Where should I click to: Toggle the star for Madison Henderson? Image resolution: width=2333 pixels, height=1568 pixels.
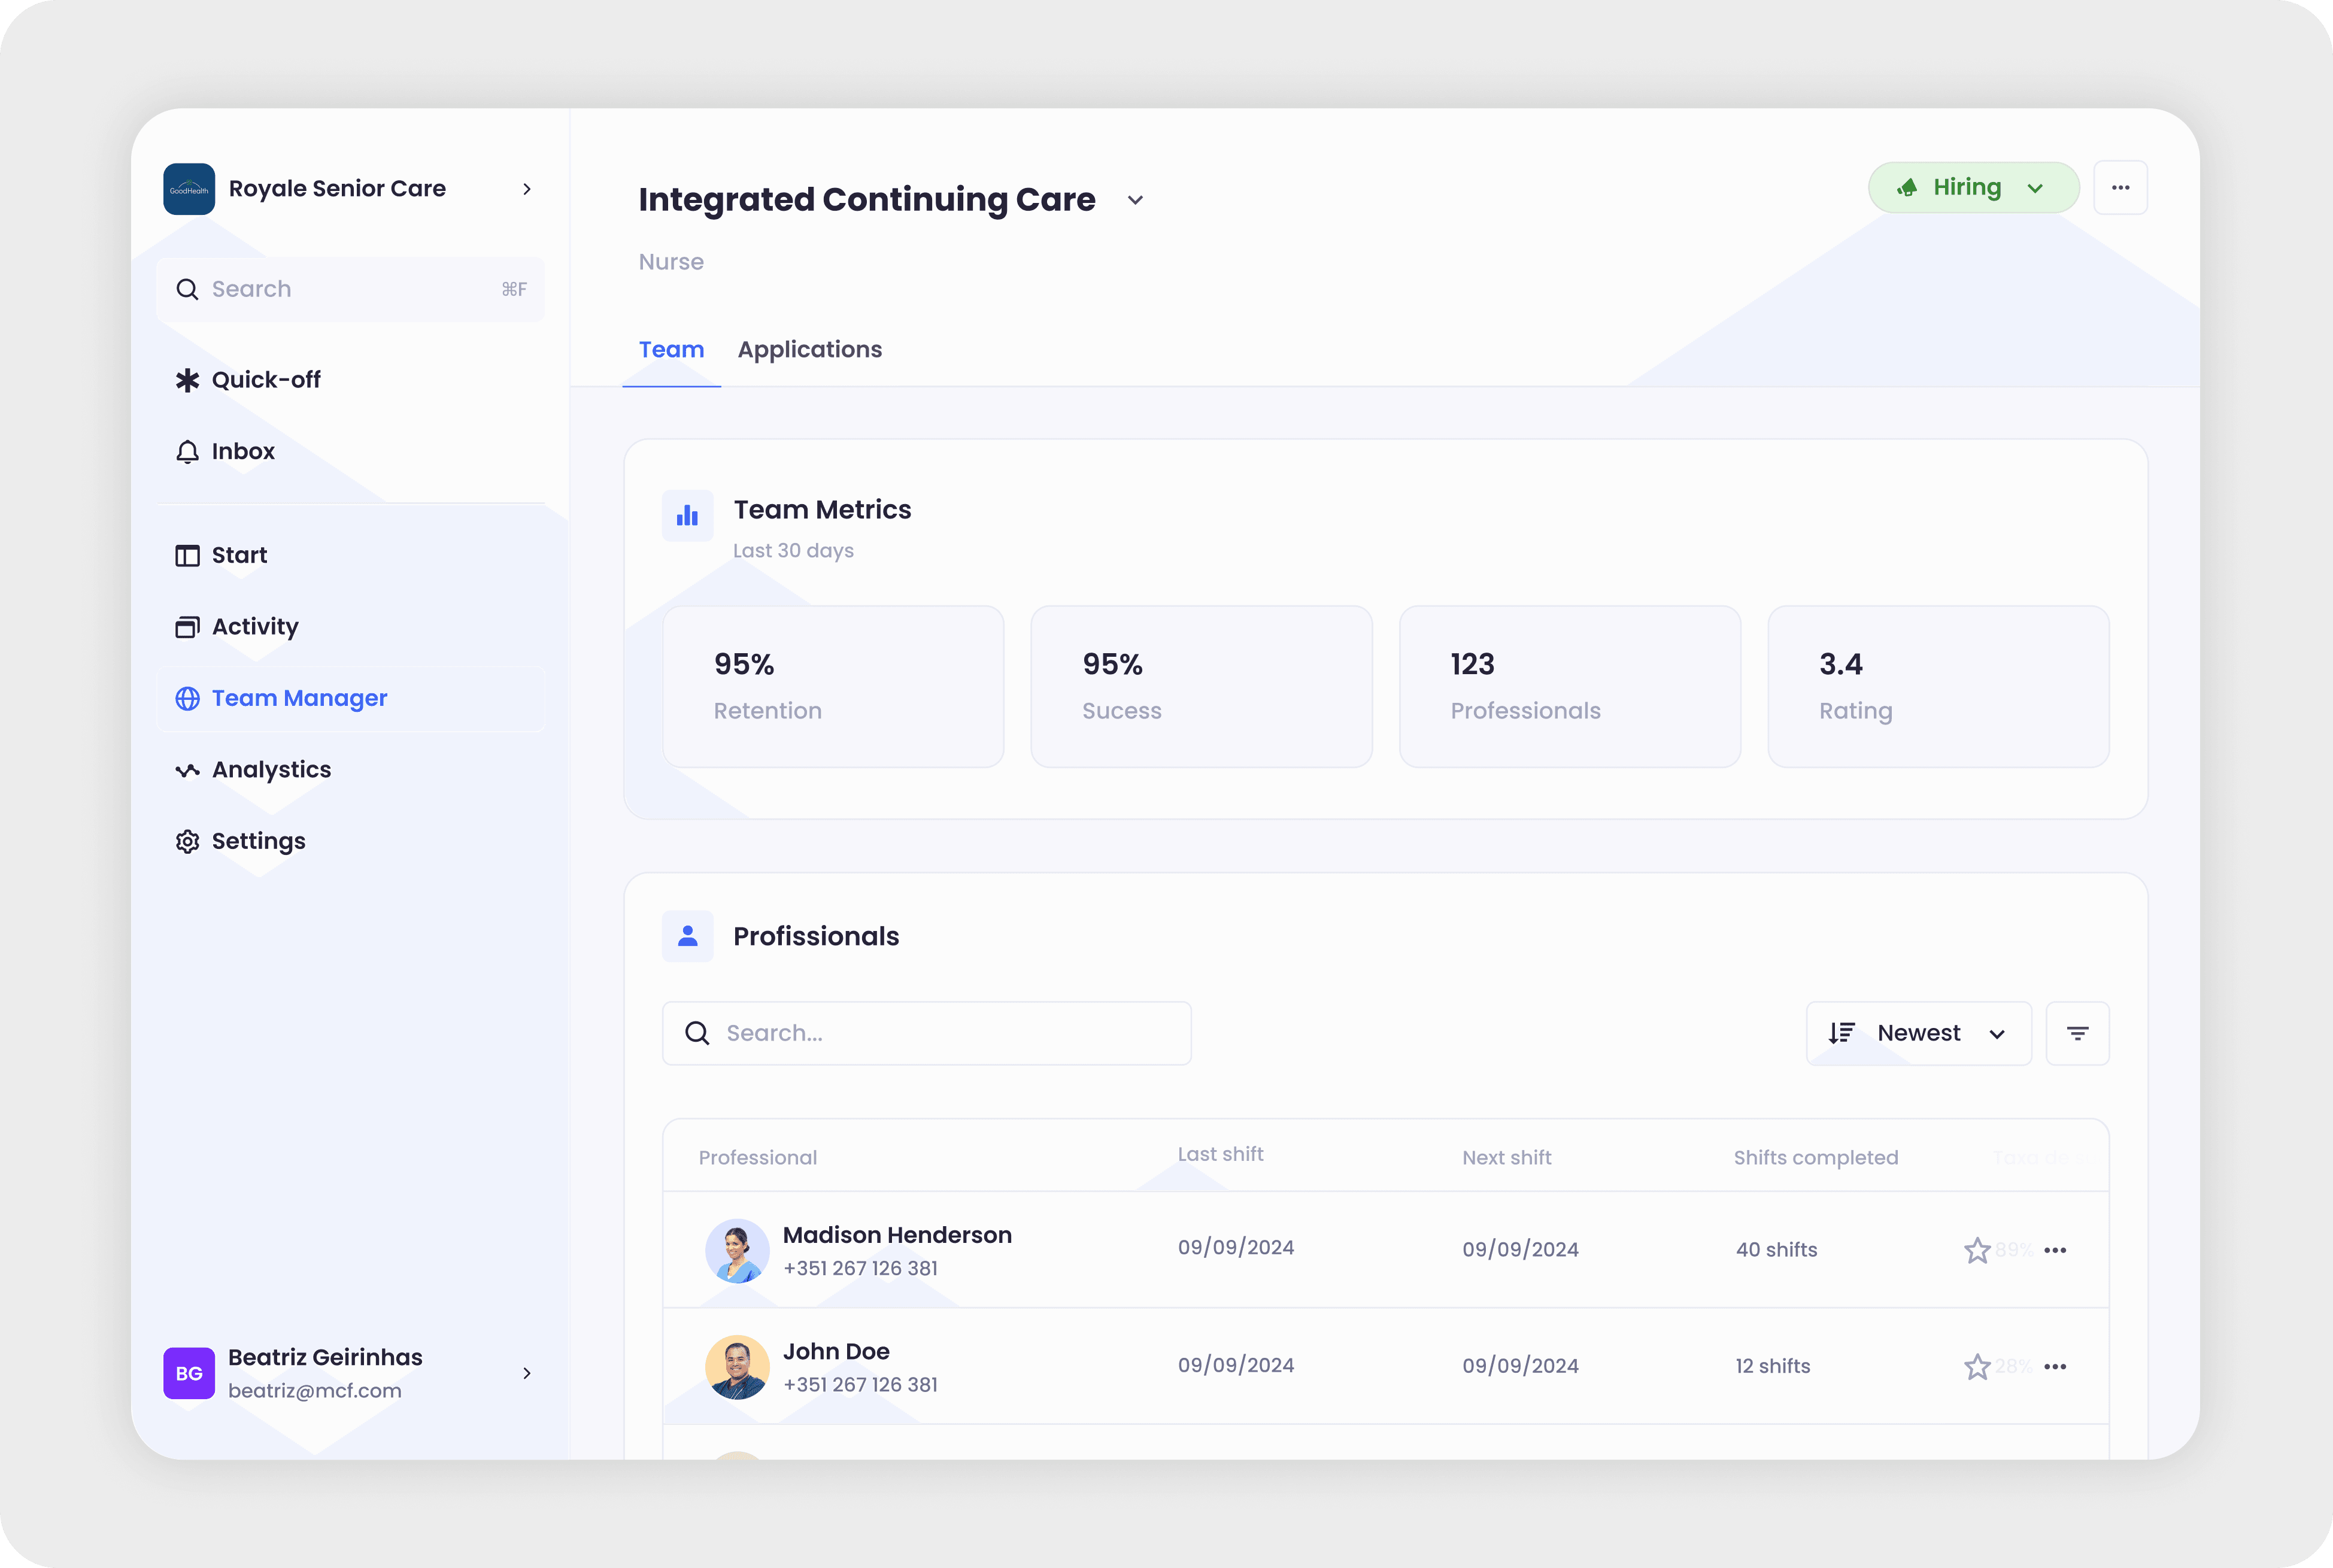1977,1250
